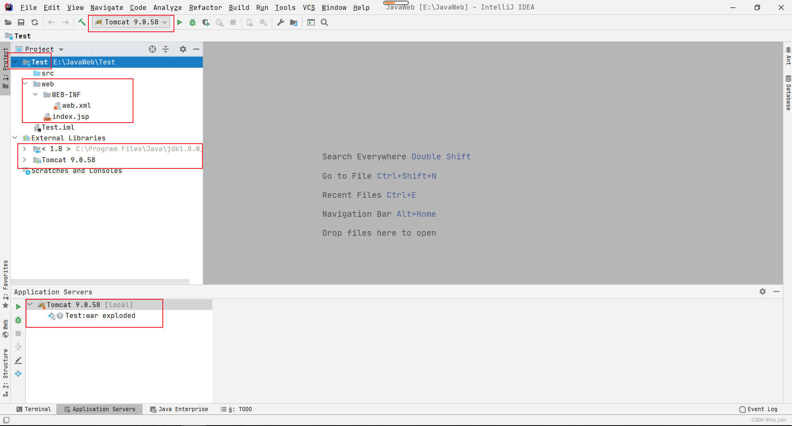Viewport: 792px width, 426px height.
Task: Toggle the Ant side tool window
Action: click(x=788, y=56)
